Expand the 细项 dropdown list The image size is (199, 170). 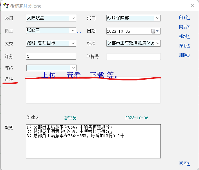[158, 43]
